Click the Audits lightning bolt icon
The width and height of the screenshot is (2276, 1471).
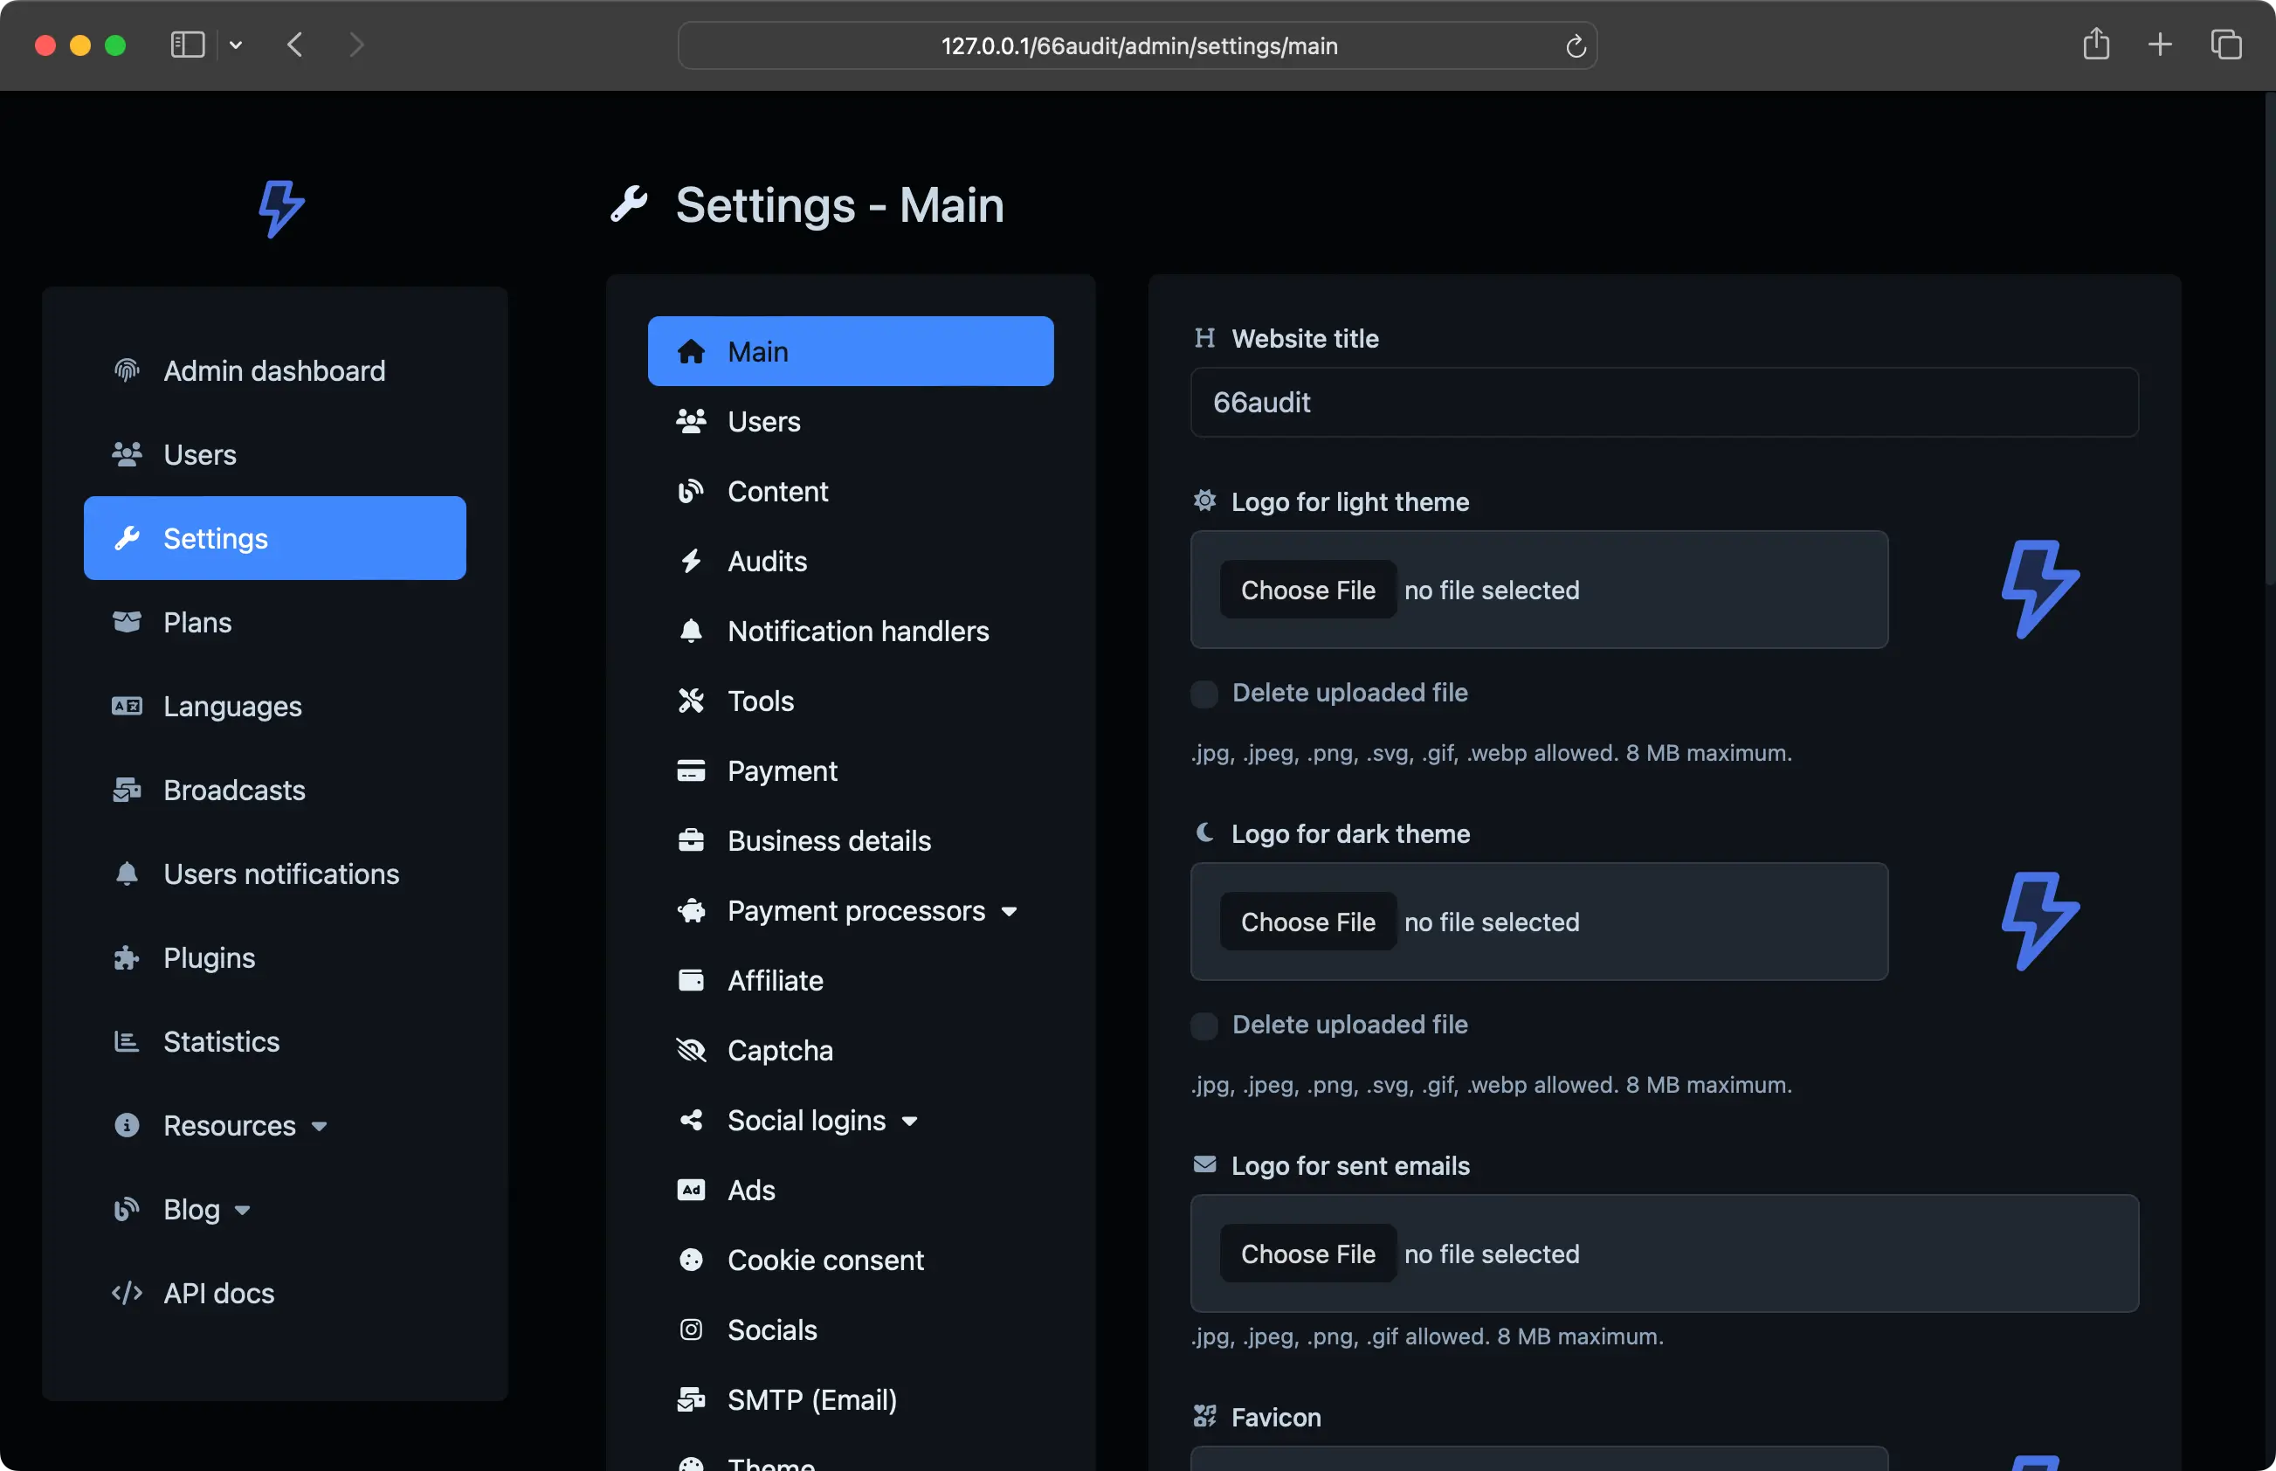click(x=691, y=561)
